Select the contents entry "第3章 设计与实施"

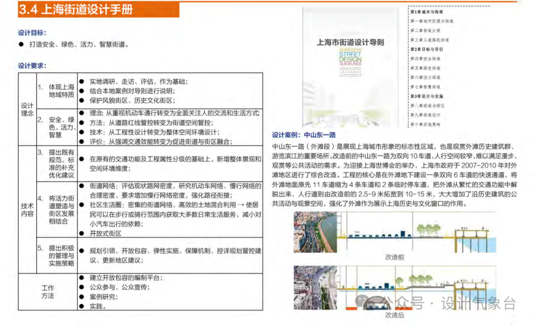[x=427, y=96]
